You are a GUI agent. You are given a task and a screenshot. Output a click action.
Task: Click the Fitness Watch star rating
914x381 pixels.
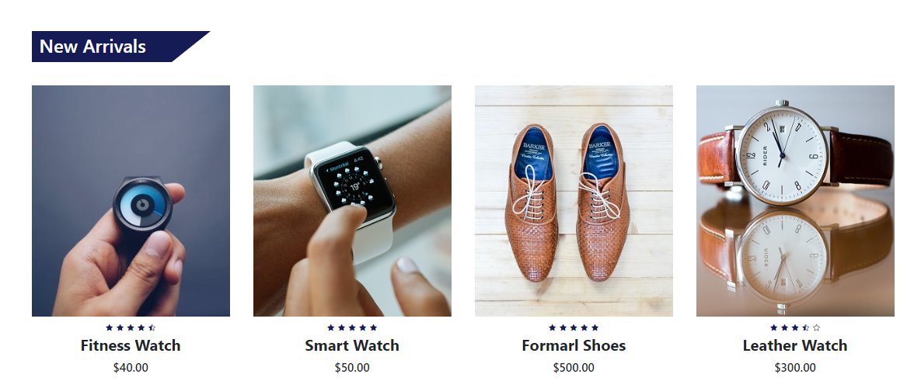[x=131, y=327]
